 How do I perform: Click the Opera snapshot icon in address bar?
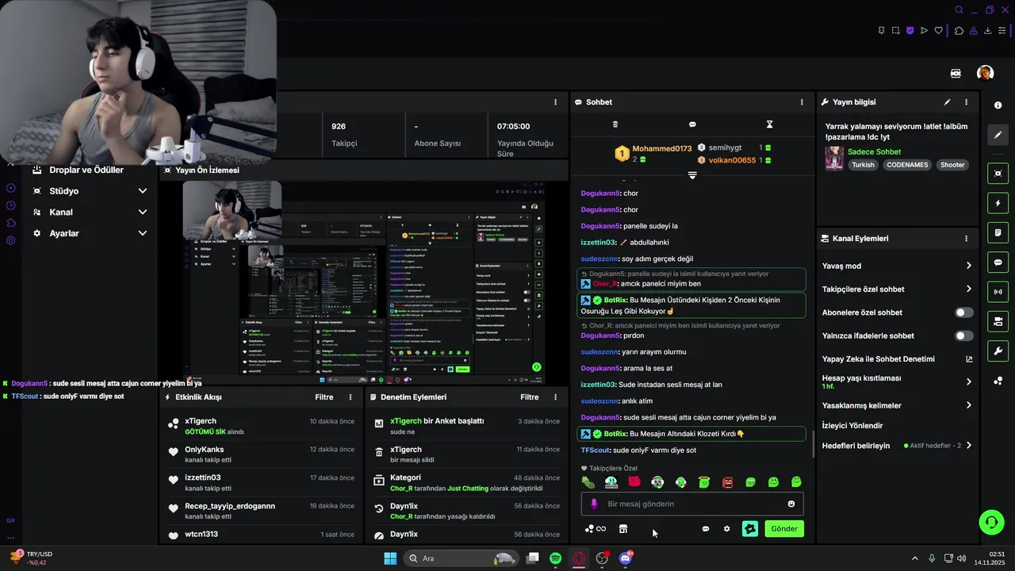[895, 31]
